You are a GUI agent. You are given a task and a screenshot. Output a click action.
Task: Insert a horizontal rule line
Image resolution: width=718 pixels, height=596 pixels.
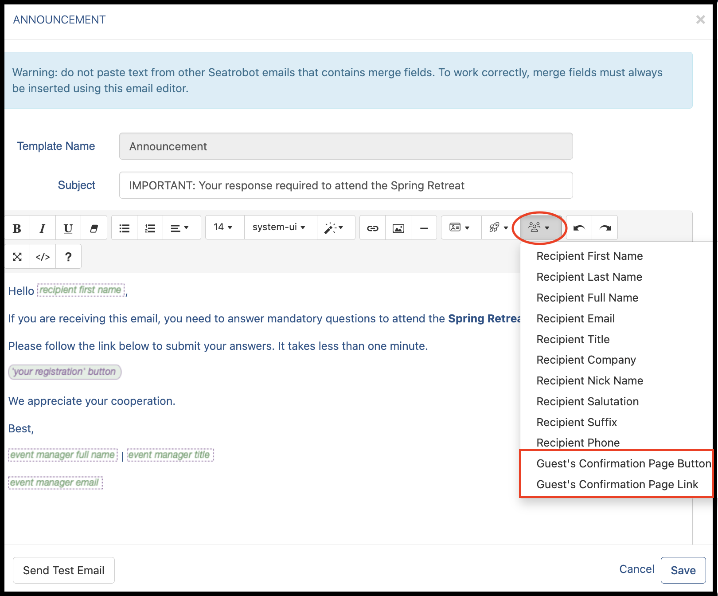click(424, 228)
